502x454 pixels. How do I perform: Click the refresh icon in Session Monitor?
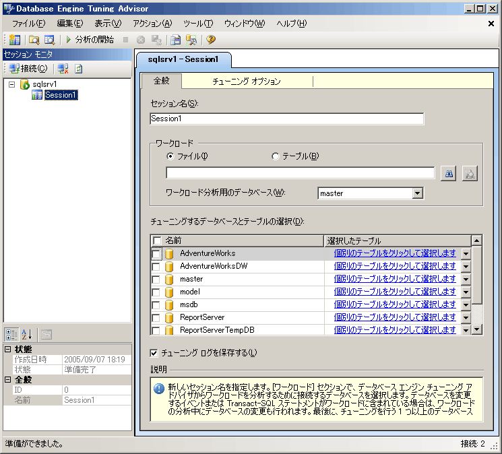pos(79,69)
